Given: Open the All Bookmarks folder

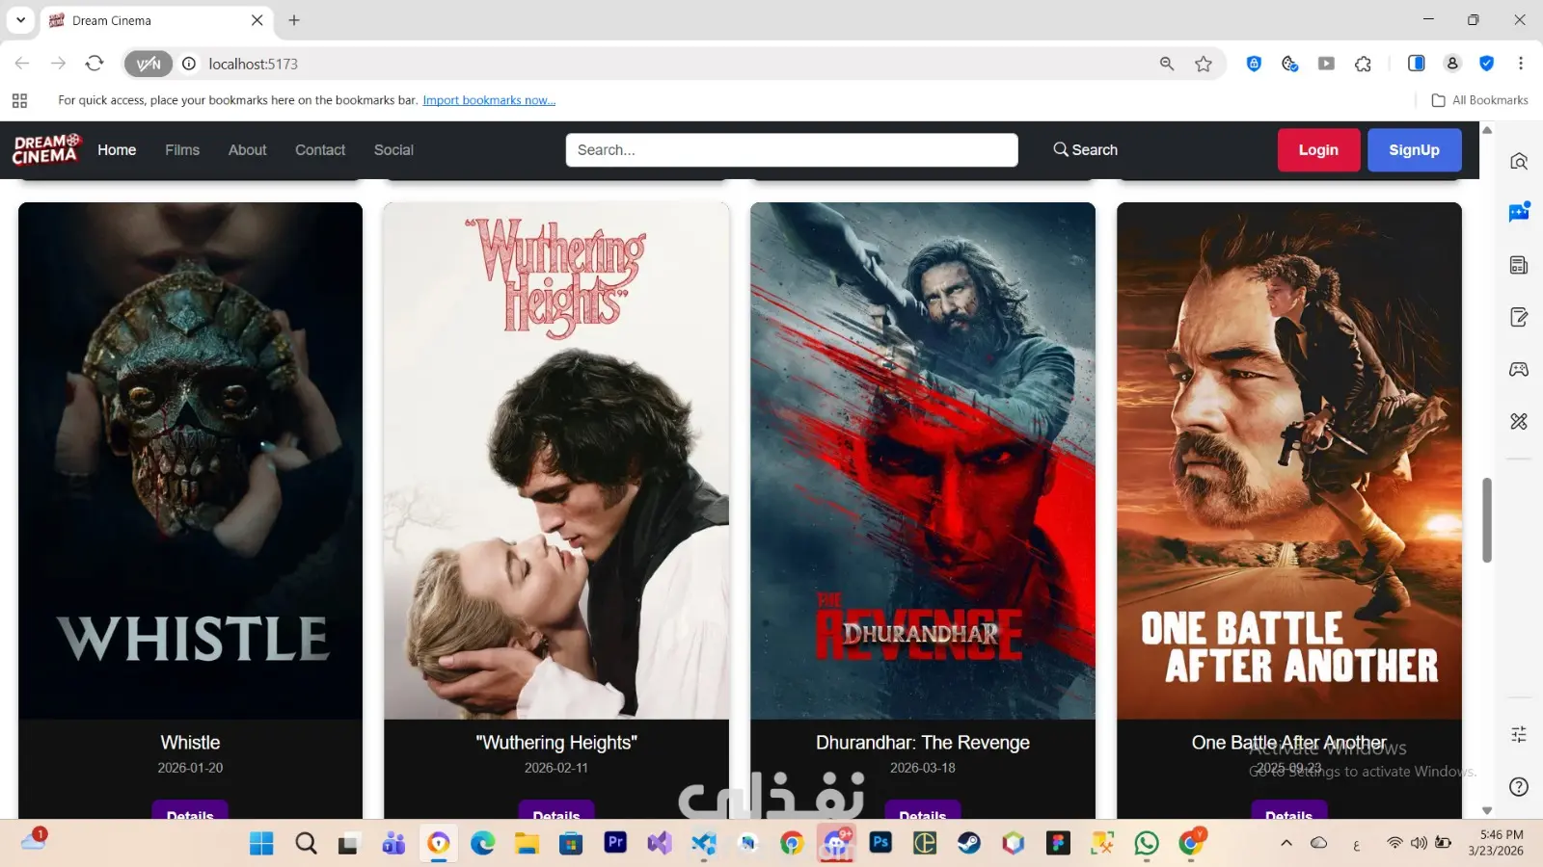Looking at the screenshot, I should (1480, 100).
